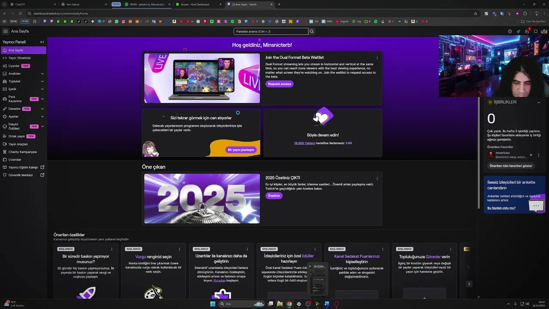The width and height of the screenshot is (549, 309).
Task: Expand the Para Kazanma section
Action: (x=42, y=99)
